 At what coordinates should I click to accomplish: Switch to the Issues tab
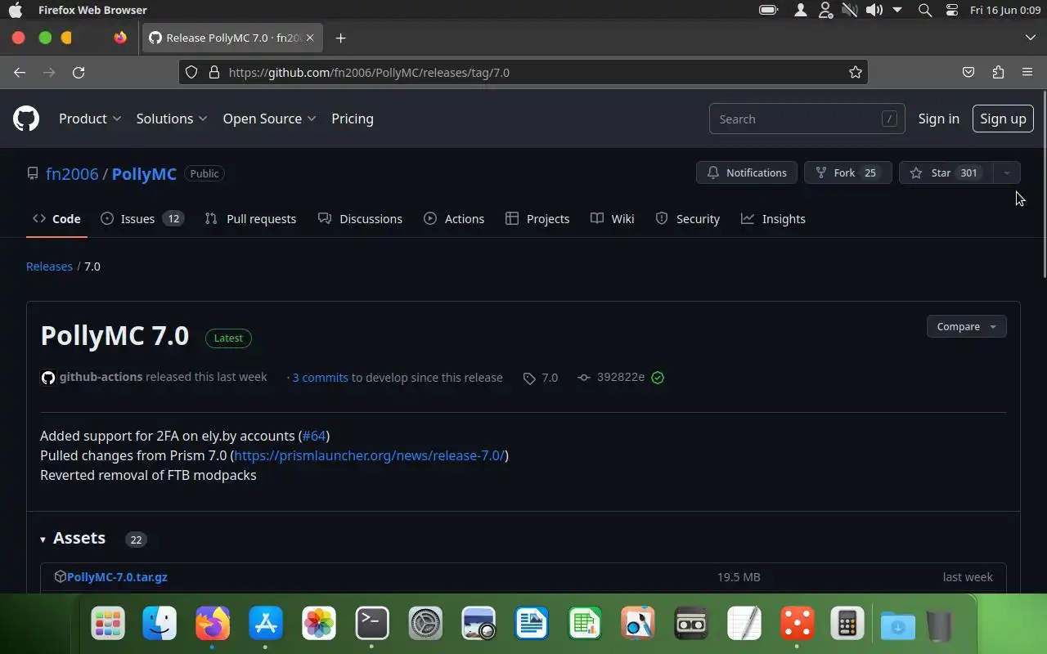point(142,219)
